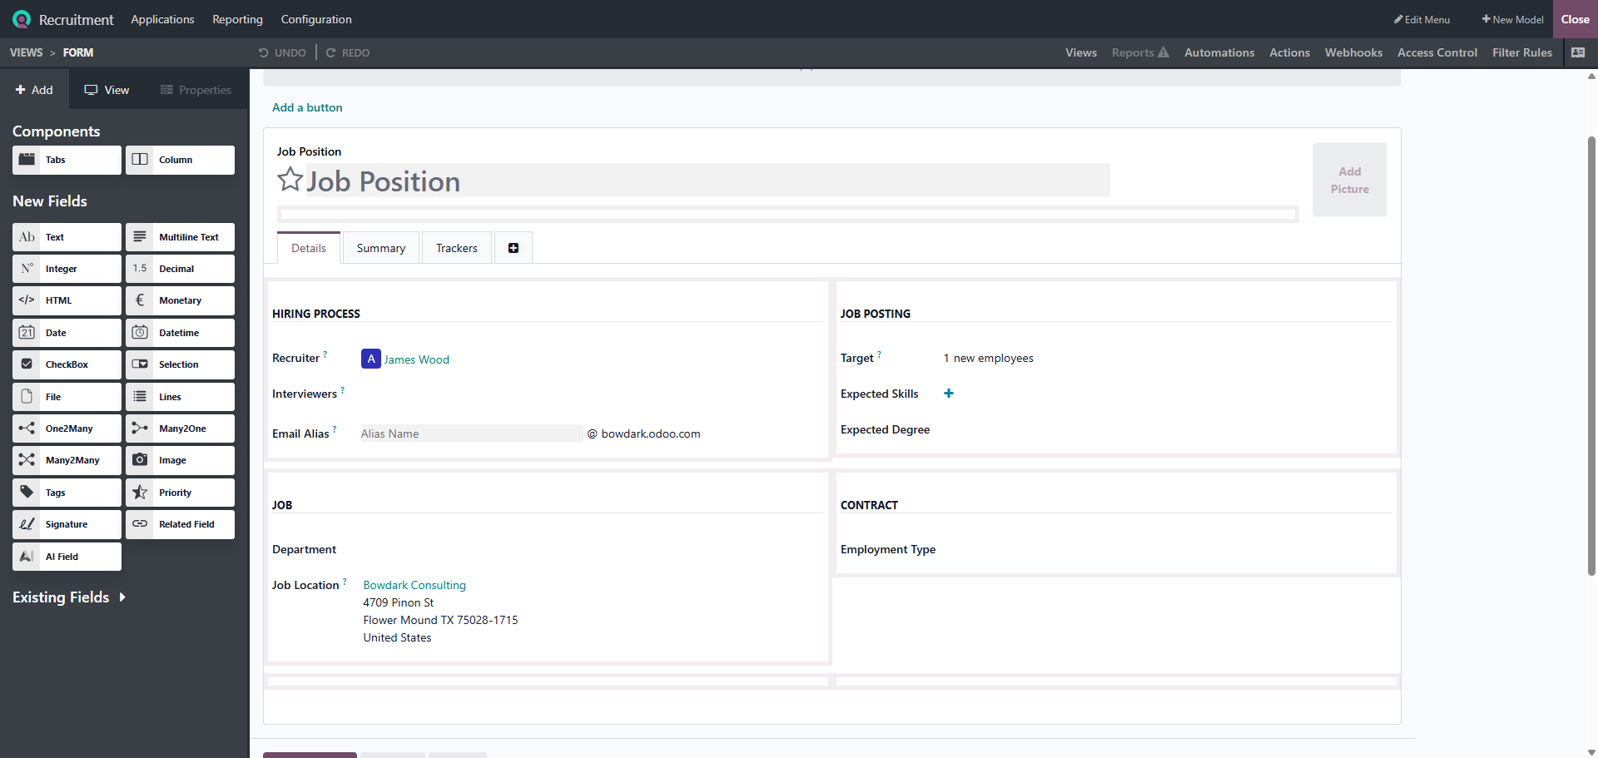Viewport: 1598px width, 758px height.
Task: Select the File field component
Action: [67, 397]
